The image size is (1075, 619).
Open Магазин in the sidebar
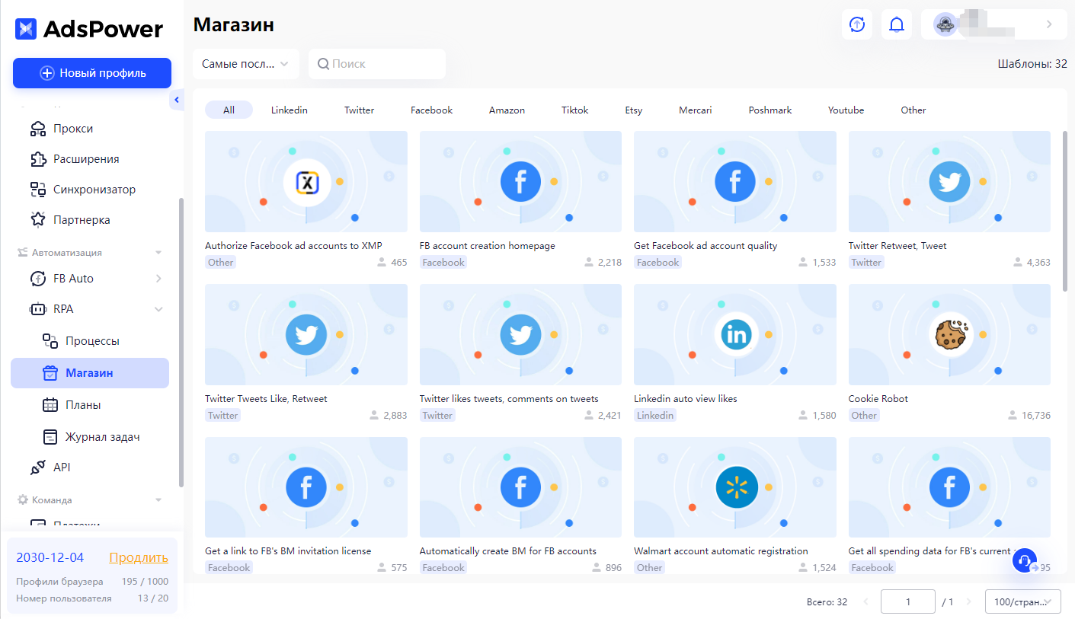[x=90, y=373]
